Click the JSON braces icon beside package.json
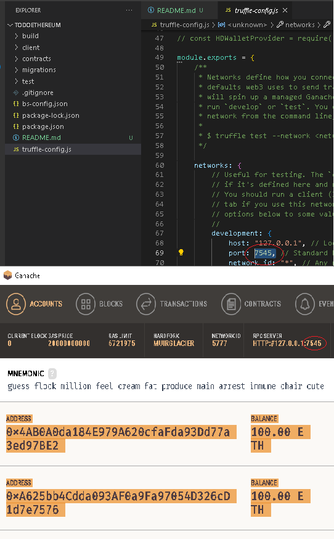 tap(16, 126)
